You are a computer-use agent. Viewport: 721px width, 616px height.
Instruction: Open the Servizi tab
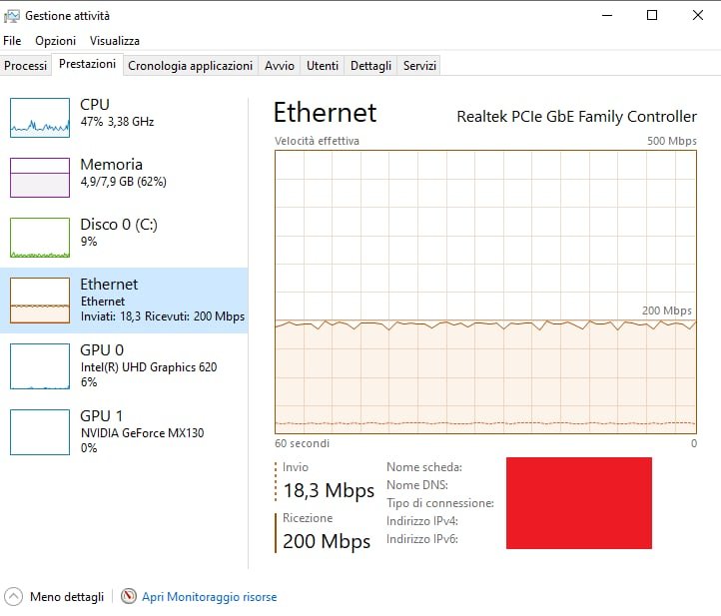point(419,66)
